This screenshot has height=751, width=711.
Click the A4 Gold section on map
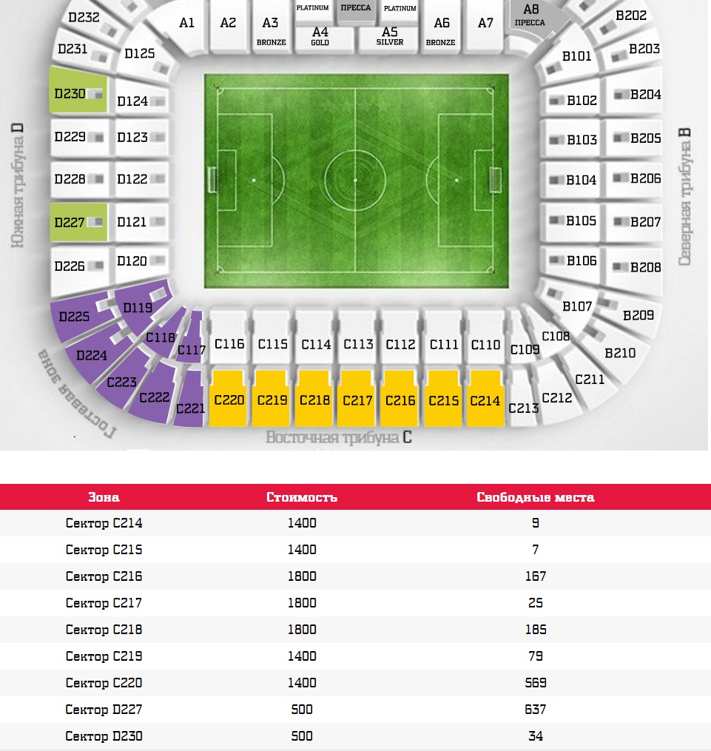pos(320,36)
